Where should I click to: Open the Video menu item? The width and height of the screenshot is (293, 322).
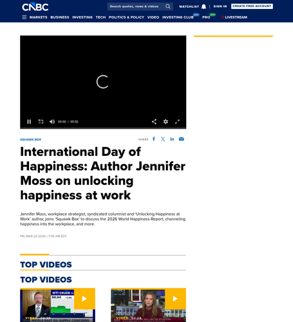[153, 17]
